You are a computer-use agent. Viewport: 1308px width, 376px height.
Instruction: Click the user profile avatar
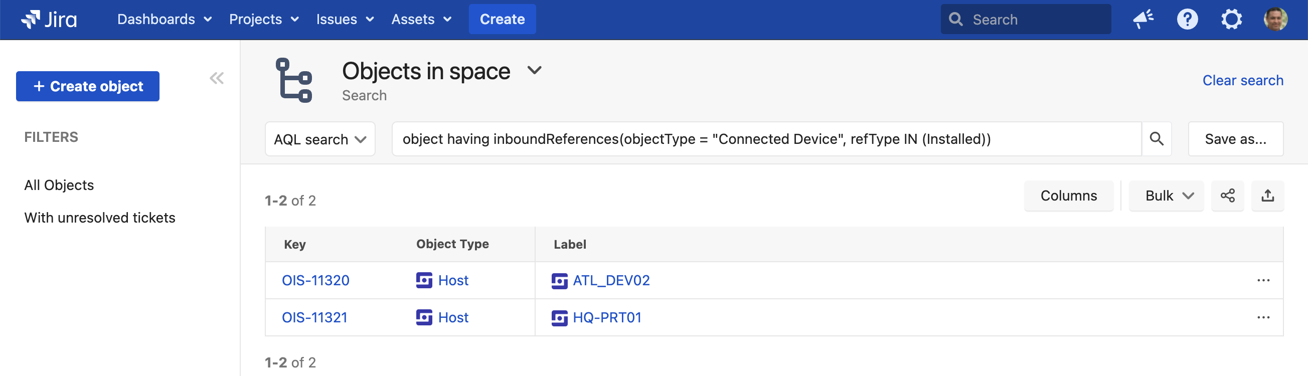(x=1275, y=19)
